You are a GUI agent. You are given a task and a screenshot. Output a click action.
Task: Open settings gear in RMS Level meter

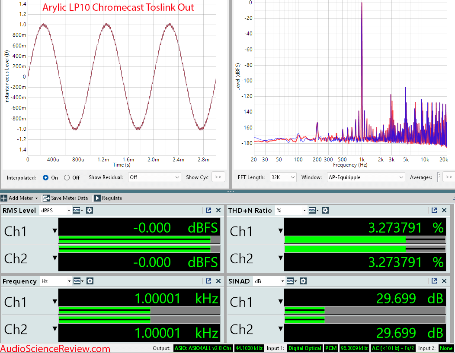pos(90,210)
